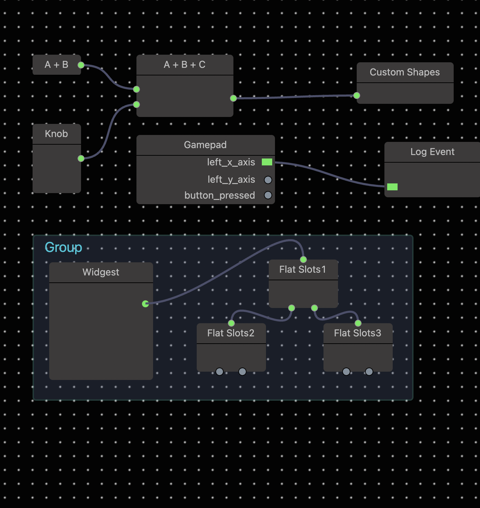Click the output pin of the A + B node
Screen dimensions: 480x508
point(81,65)
